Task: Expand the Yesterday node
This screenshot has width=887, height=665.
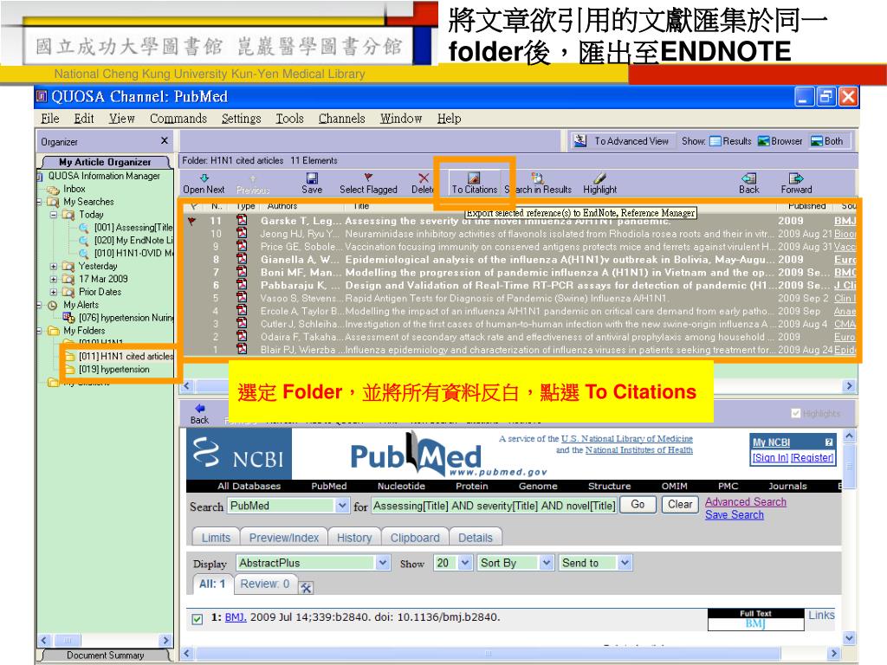Action: click(x=53, y=267)
